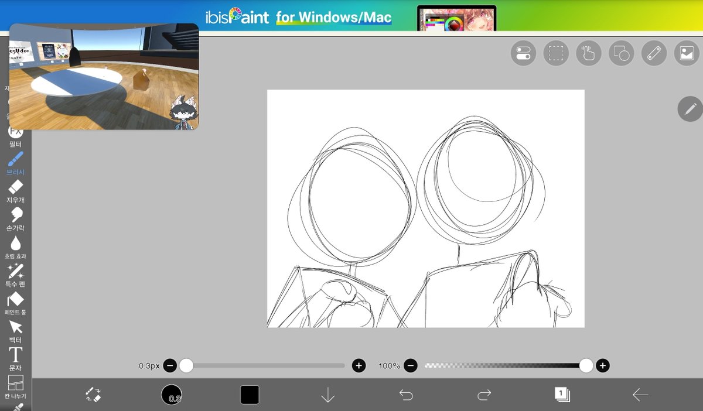Viewport: 703px width, 411px height.
Task: Open the material image picker
Action: click(687, 53)
